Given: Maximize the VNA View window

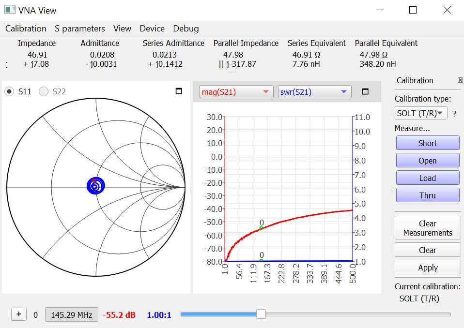Looking at the screenshot, I should [x=413, y=10].
